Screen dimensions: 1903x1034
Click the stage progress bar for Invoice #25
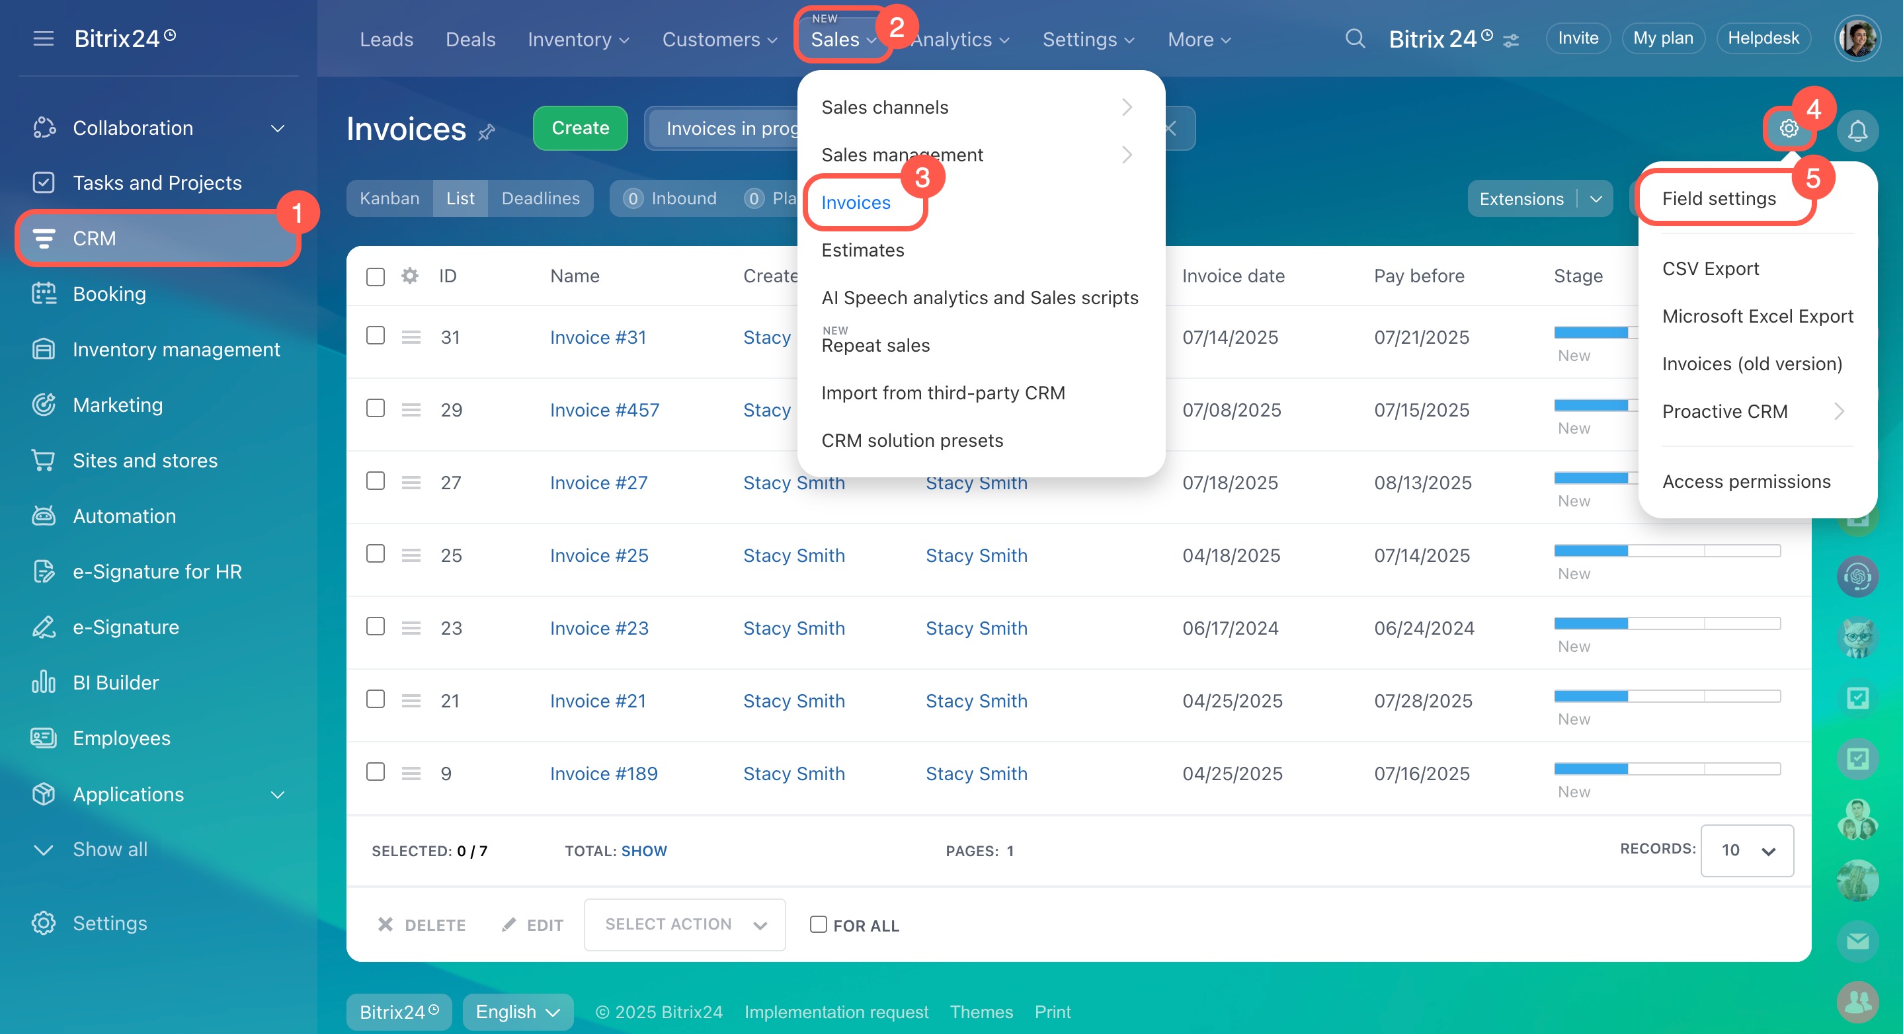click(x=1666, y=551)
